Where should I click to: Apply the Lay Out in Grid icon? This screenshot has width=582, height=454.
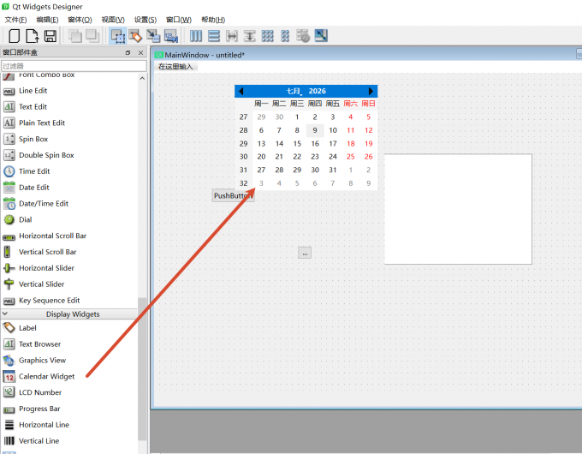tap(267, 36)
